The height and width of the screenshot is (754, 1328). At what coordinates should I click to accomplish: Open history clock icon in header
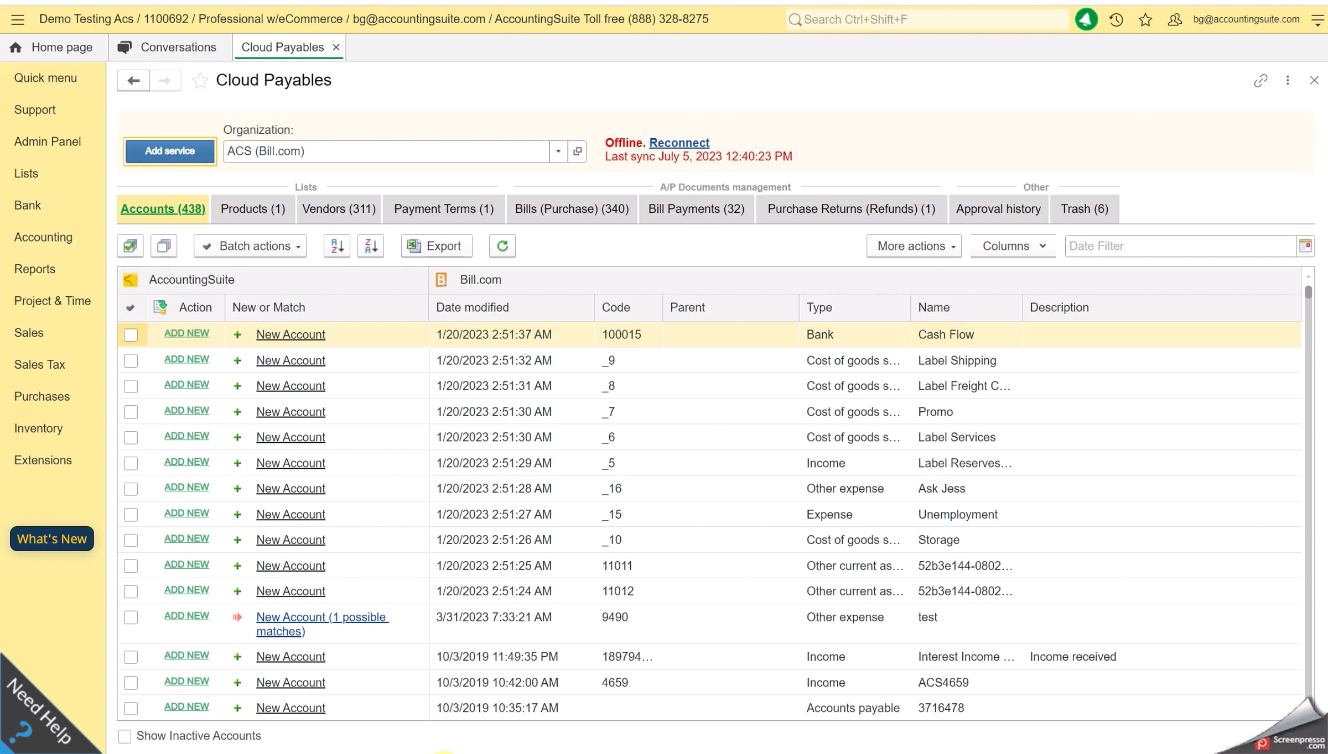pyautogui.click(x=1116, y=20)
